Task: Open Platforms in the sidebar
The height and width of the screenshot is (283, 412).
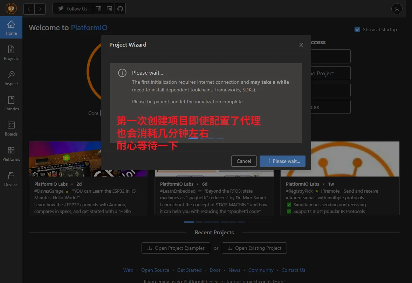Action: (11, 154)
